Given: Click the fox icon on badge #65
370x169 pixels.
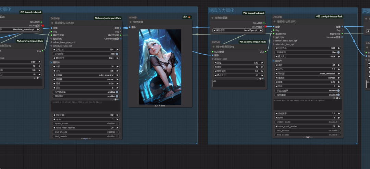Looking at the screenshot, I should 189,17.
